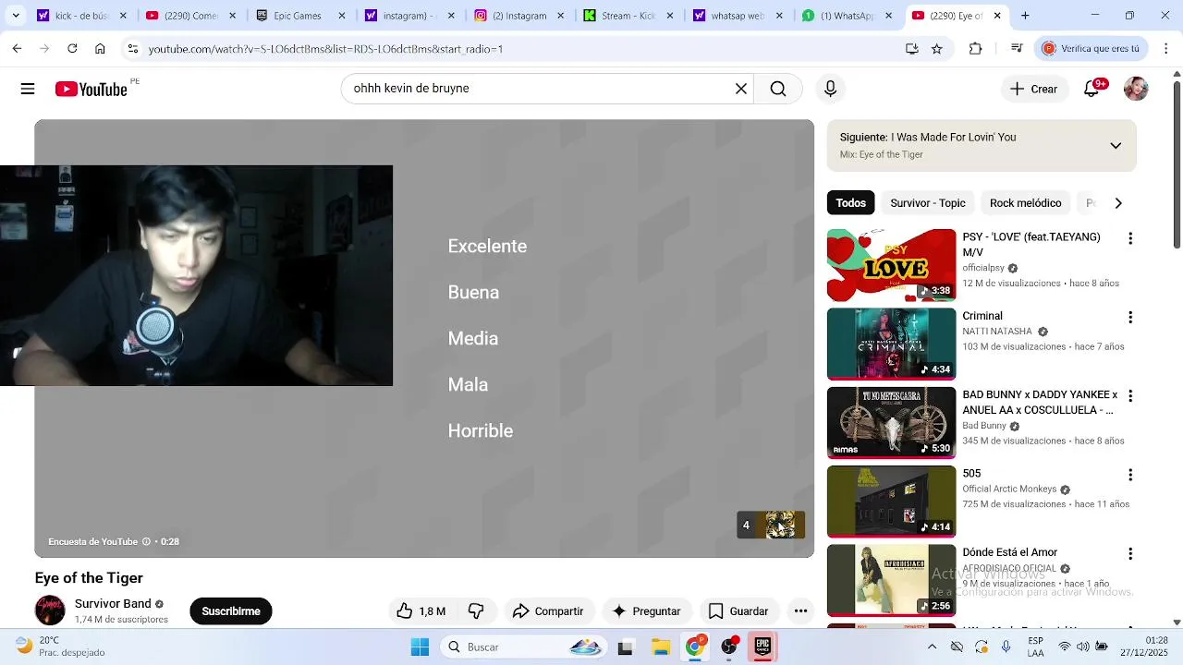Click the browser address bar URL
The width and height of the screenshot is (1183, 665).
325,49
